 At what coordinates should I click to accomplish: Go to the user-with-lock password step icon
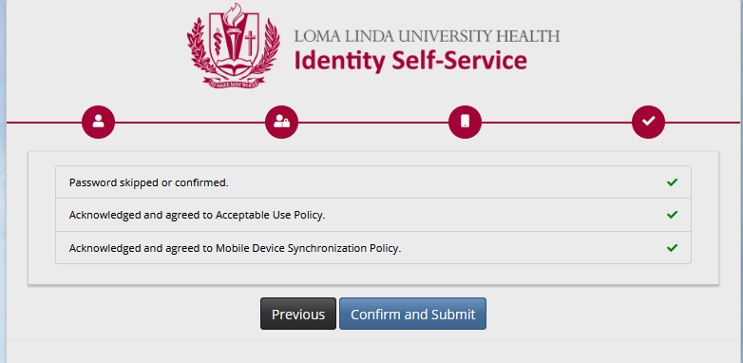[281, 122]
